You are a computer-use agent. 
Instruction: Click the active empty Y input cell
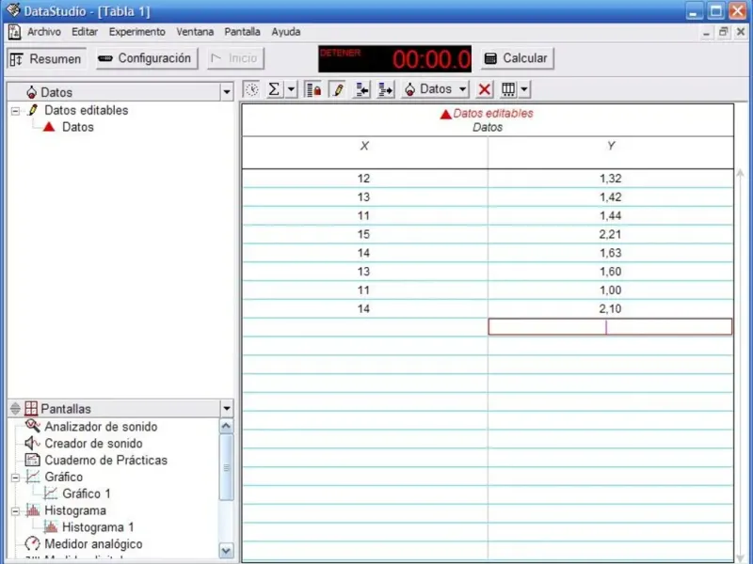point(610,327)
